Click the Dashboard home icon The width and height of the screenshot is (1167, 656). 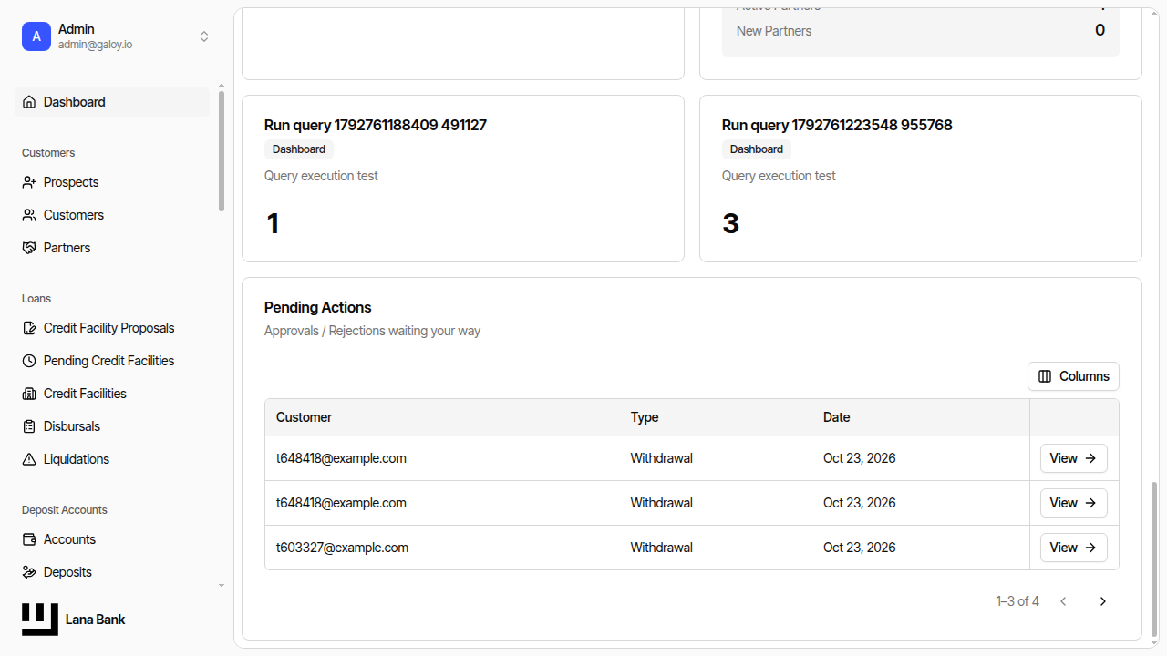(29, 102)
